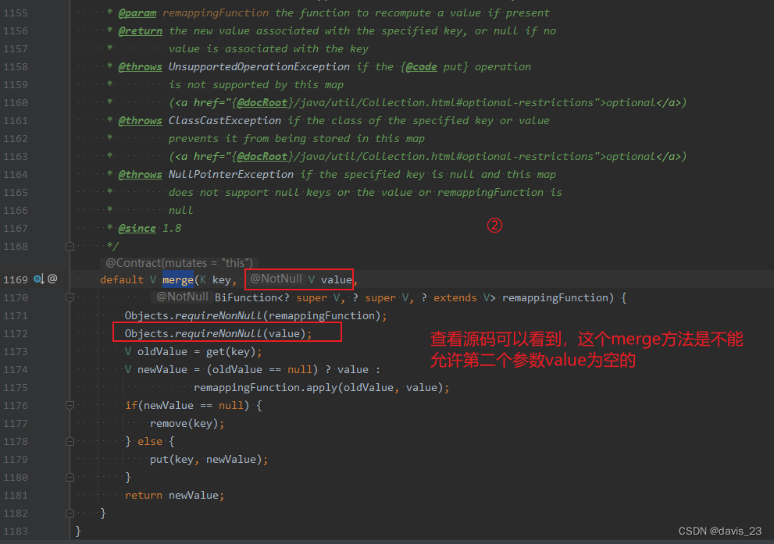Click closing brace on line 1183
This screenshot has height=544, width=774.
pos(78,532)
